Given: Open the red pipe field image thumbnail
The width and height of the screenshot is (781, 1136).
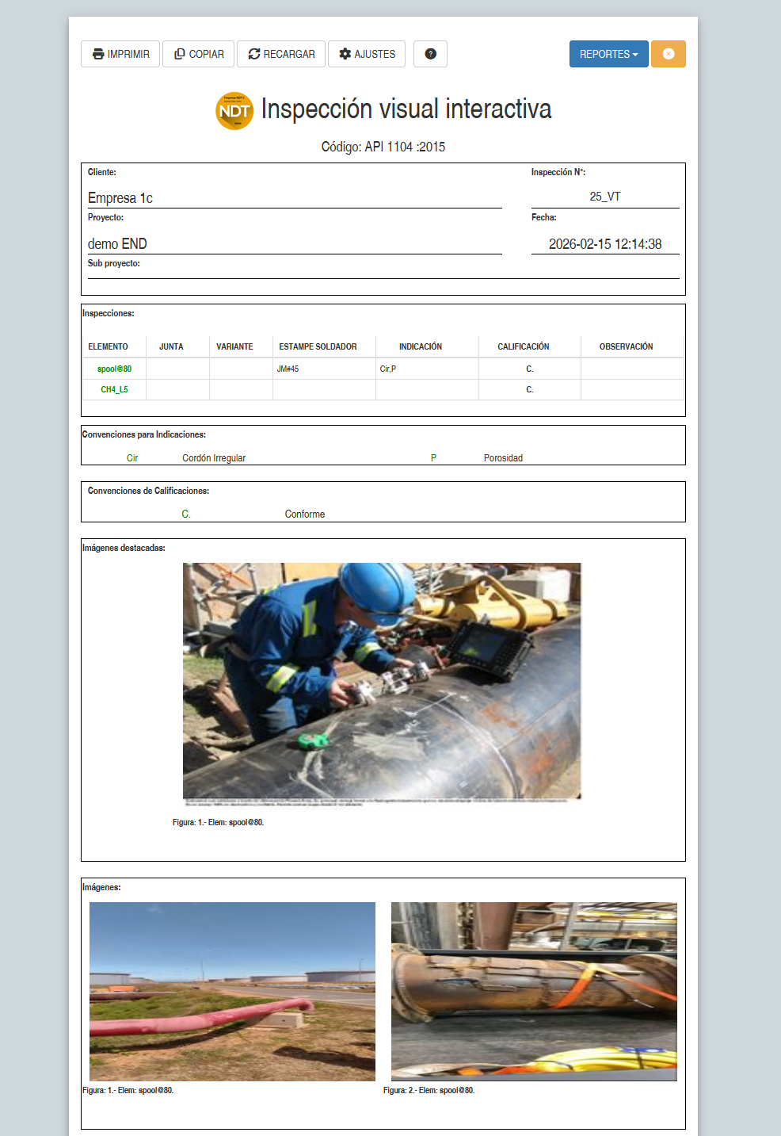Looking at the screenshot, I should (x=232, y=991).
